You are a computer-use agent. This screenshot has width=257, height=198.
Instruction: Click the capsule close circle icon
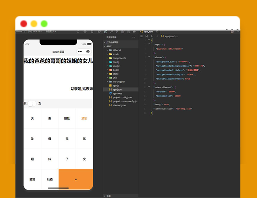tap(88, 51)
